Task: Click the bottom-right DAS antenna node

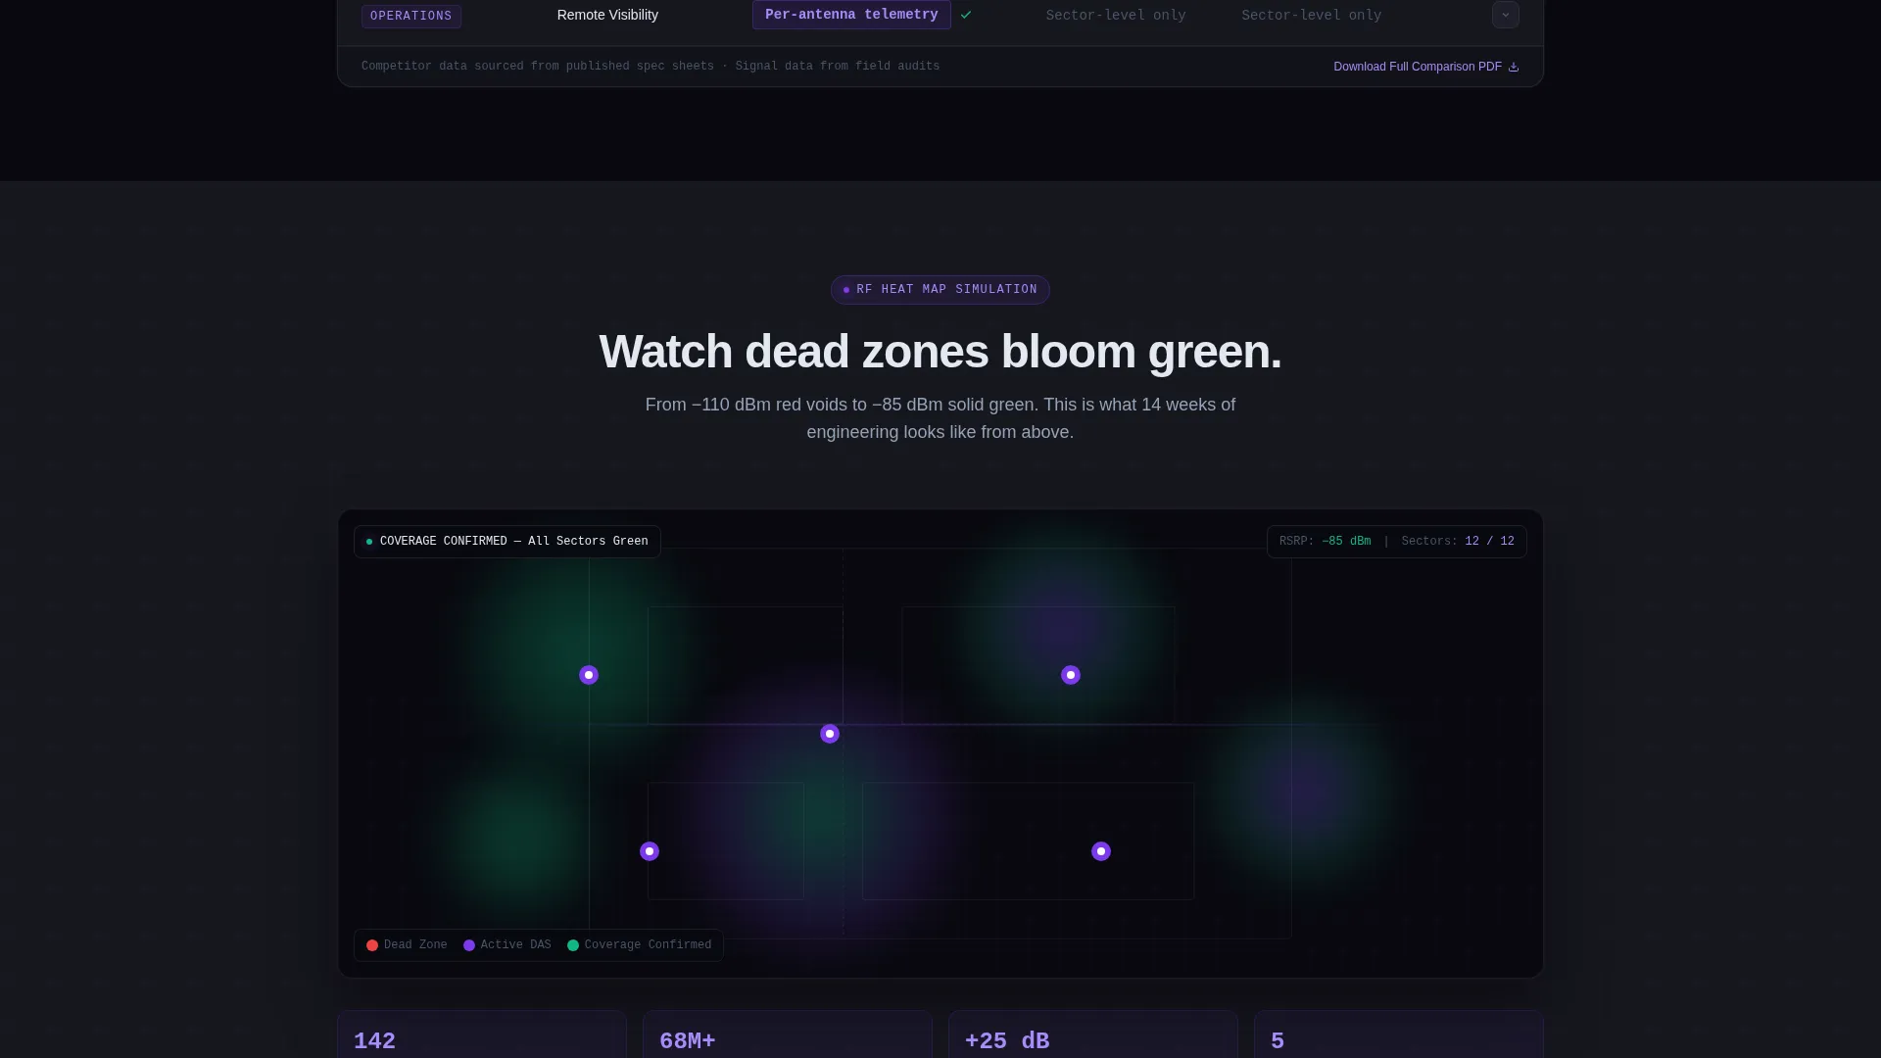Action: pos(1100,851)
